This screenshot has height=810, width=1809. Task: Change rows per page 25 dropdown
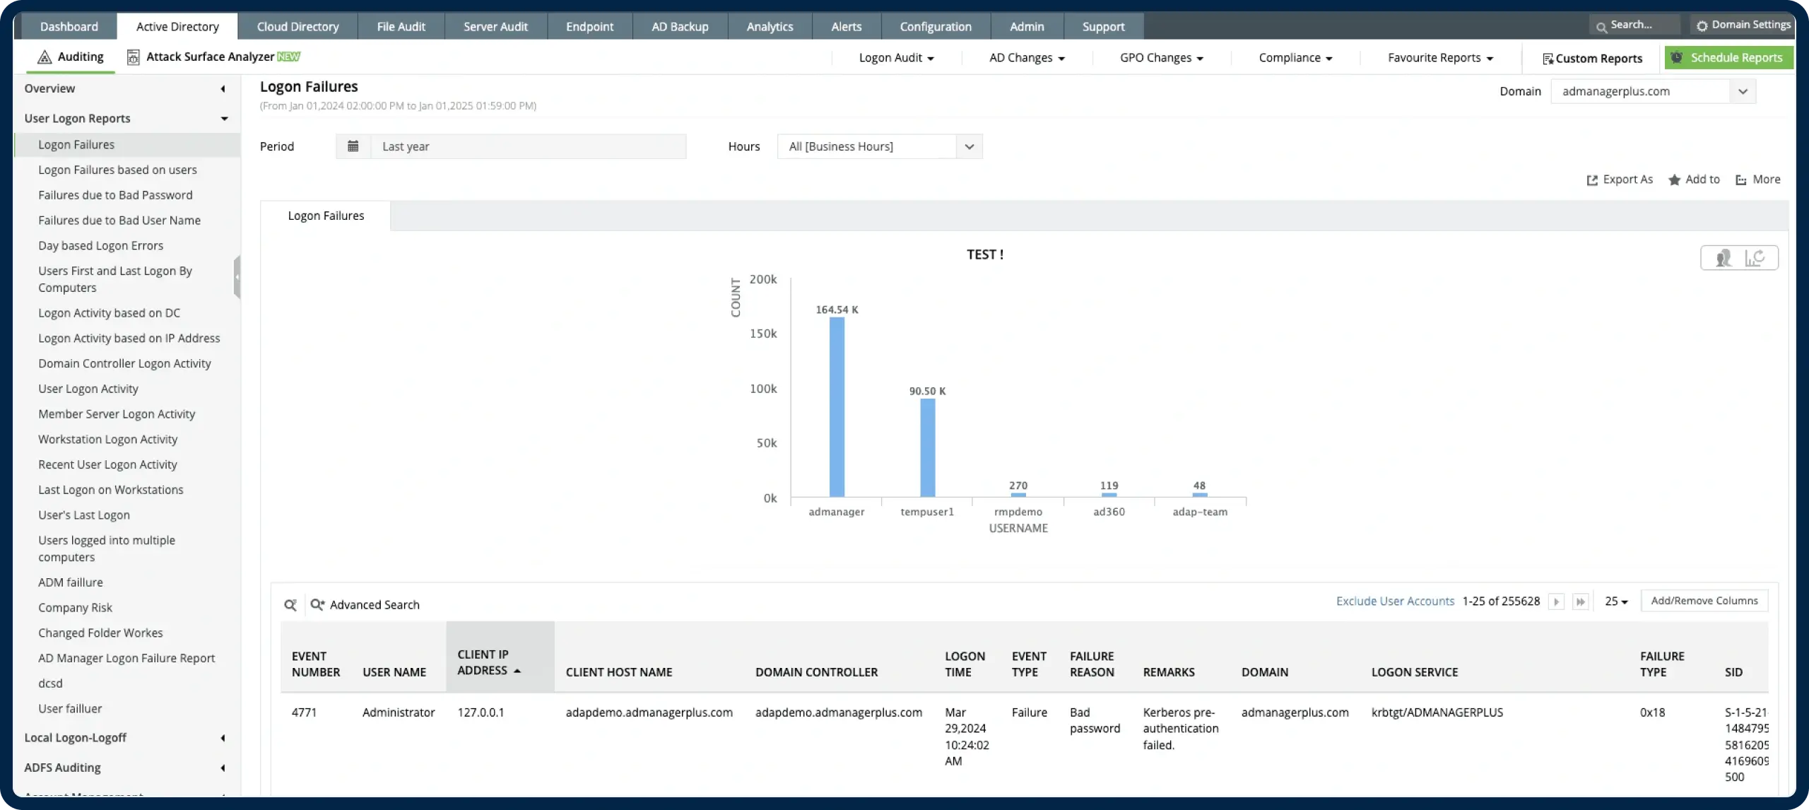click(1616, 601)
